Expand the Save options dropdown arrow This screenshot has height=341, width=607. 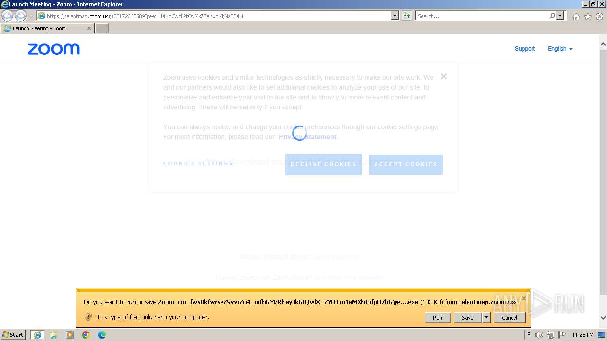pos(486,318)
